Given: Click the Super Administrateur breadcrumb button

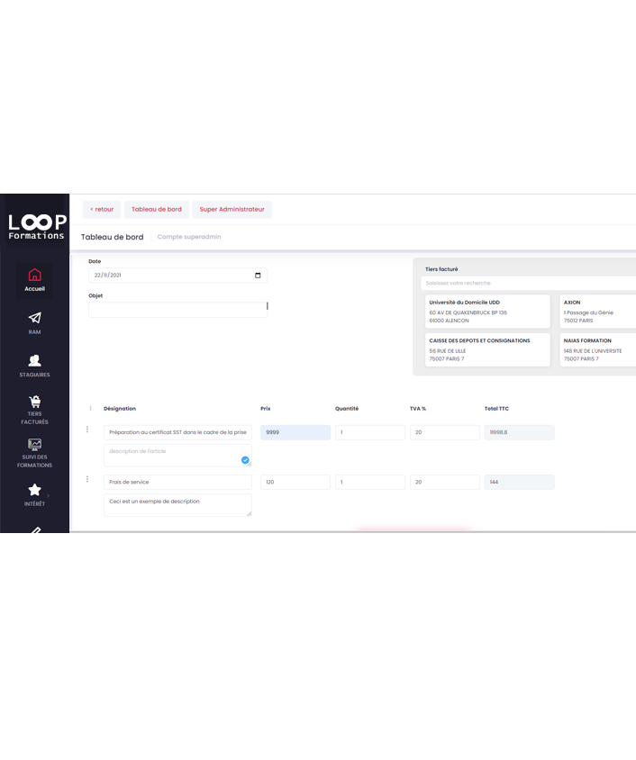Looking at the screenshot, I should [232, 209].
